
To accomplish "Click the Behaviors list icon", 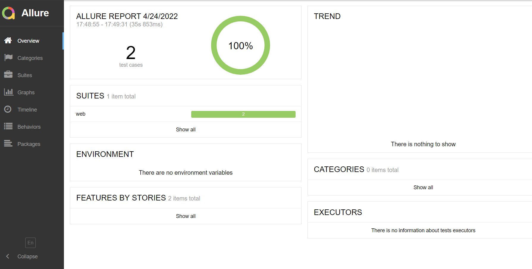I will pos(8,126).
